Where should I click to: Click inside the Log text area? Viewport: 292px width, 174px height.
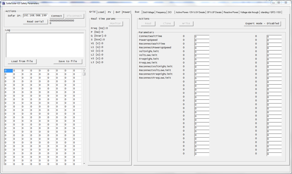[x=45, y=45]
